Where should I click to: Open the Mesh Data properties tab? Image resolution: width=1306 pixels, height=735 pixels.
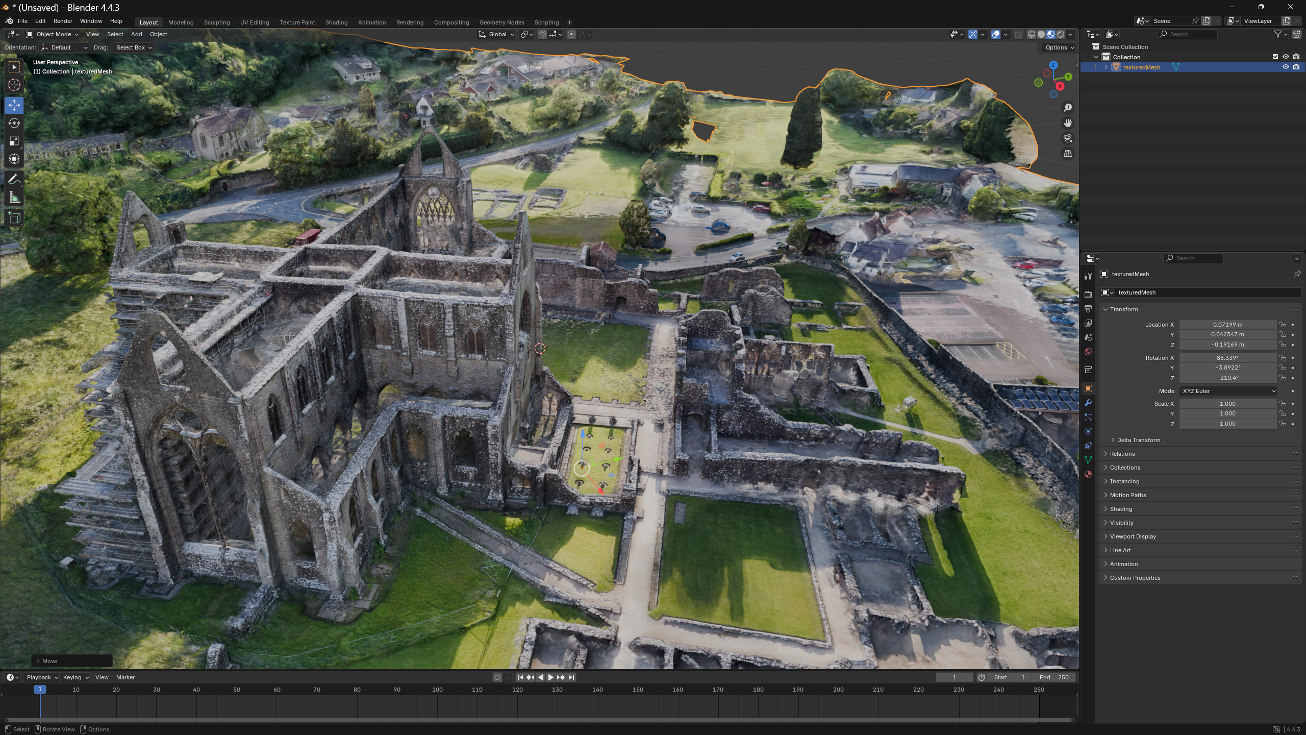click(x=1088, y=460)
